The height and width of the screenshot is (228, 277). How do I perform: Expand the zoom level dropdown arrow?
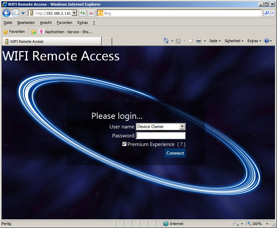point(267,224)
